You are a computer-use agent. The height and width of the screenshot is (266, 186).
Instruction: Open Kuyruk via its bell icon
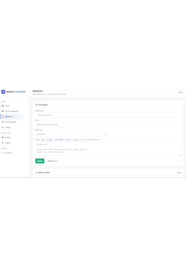(x=2, y=137)
